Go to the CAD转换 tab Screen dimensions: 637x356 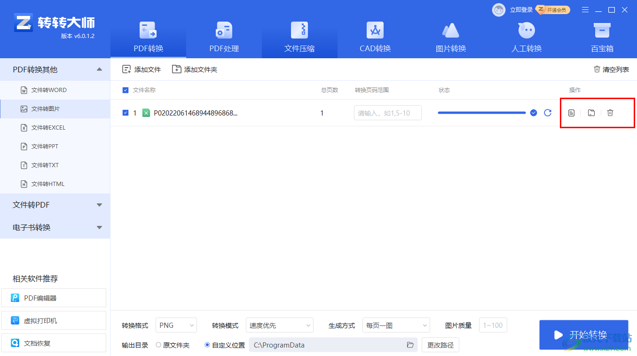coord(375,37)
